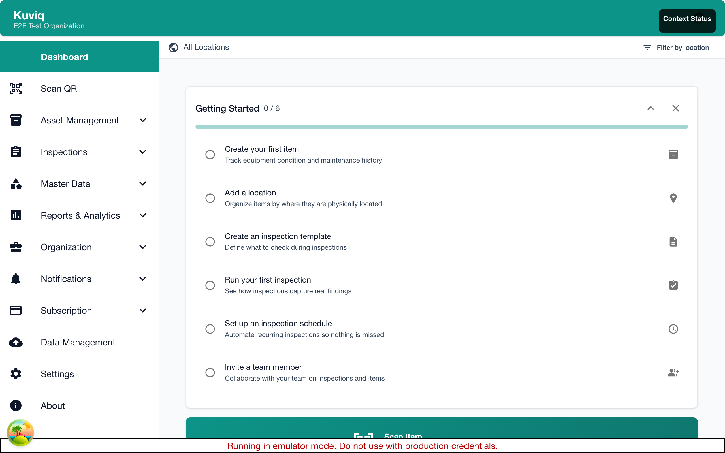The image size is (725, 453).
Task: Click the Master Data shapes icon
Action: [x=16, y=183]
